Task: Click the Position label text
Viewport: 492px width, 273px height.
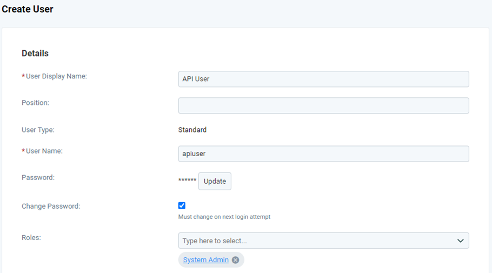Action: (35, 103)
